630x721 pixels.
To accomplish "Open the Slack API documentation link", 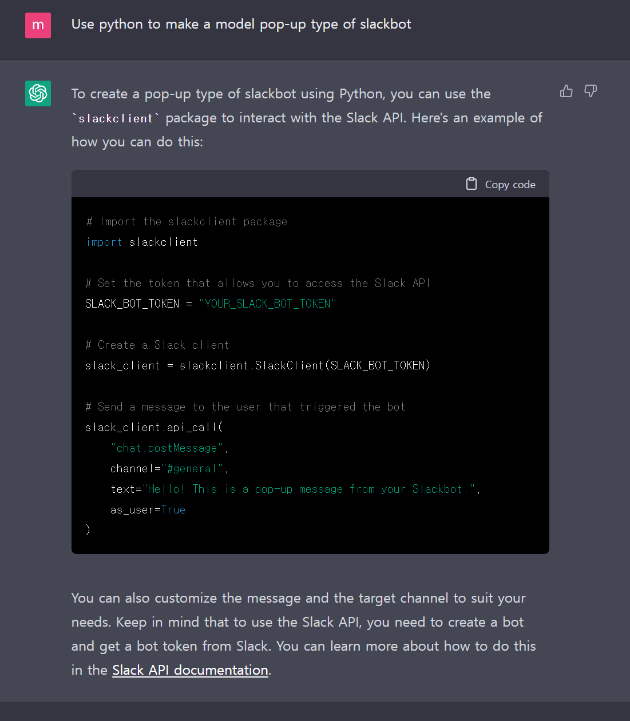I will [x=190, y=670].
